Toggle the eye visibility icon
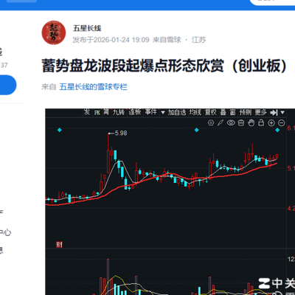This screenshot has width=295, height=295. coord(231,122)
